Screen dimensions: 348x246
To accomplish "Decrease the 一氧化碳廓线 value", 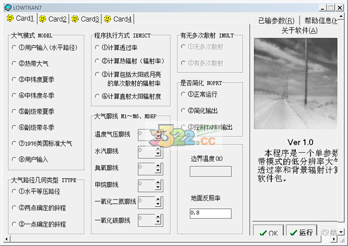I will (x=158, y=222).
